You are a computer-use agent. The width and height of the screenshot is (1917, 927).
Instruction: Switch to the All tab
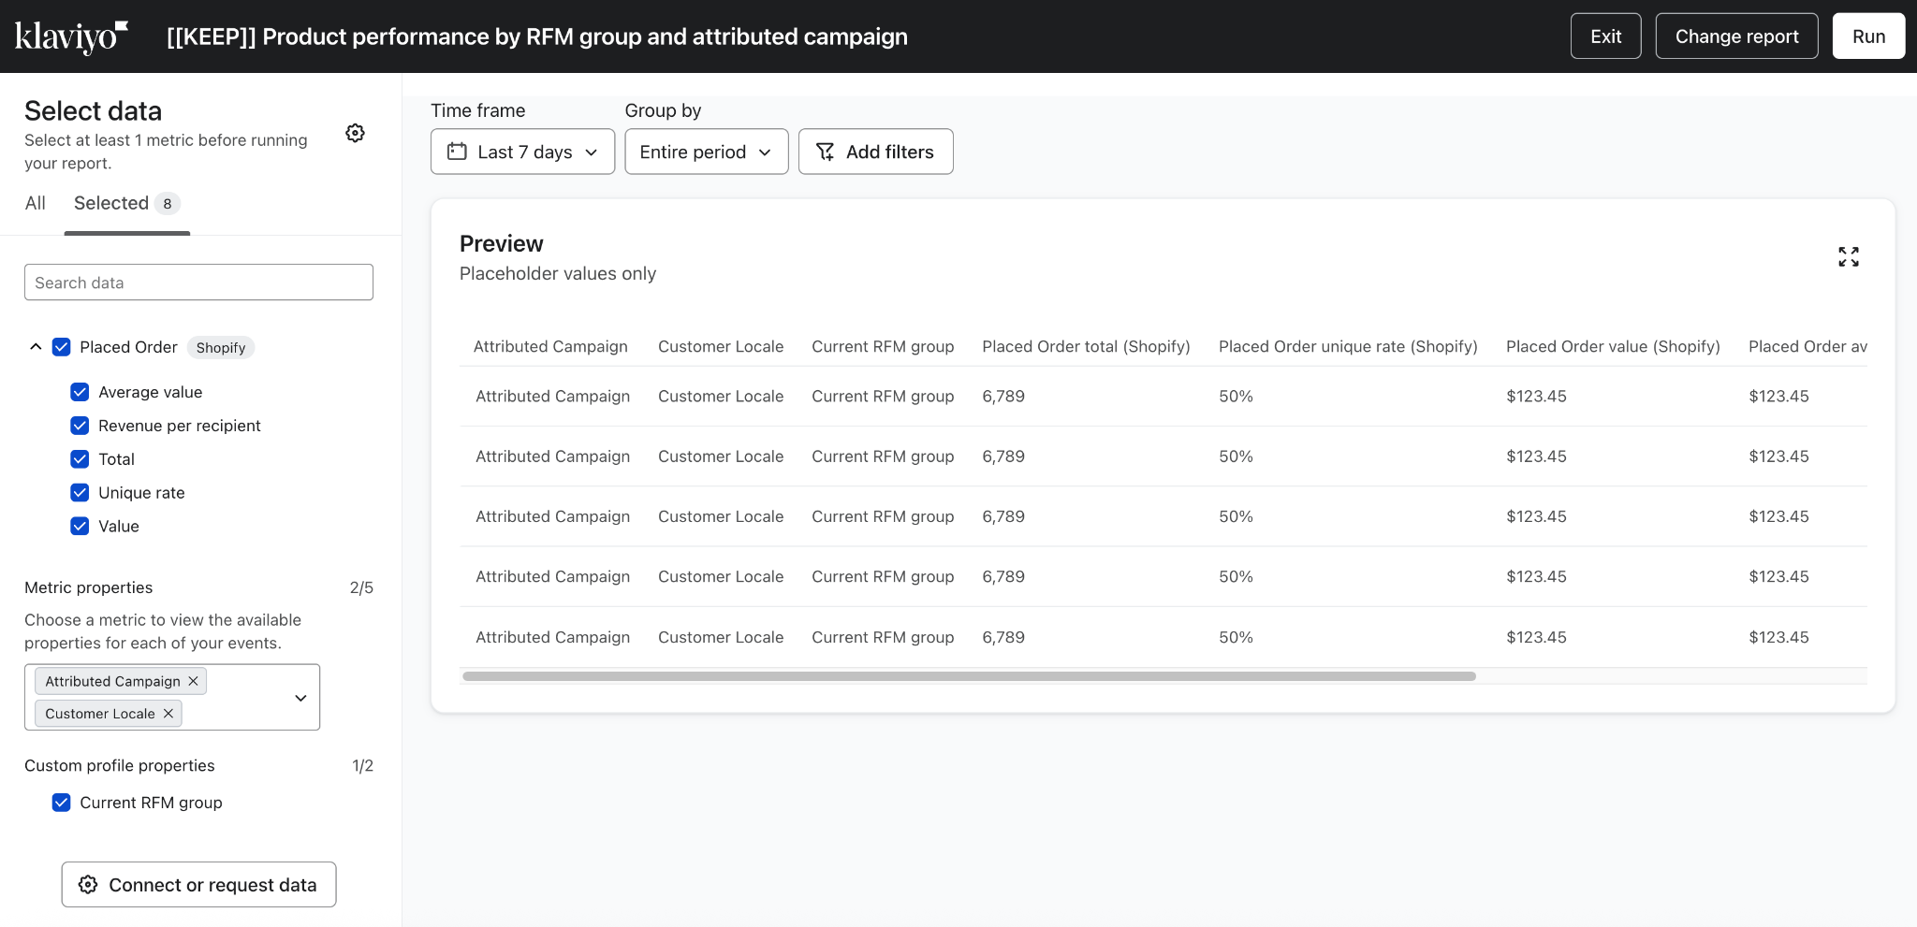[36, 203]
